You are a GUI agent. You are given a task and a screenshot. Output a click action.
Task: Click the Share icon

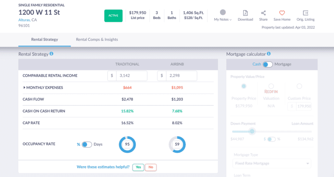263,13
